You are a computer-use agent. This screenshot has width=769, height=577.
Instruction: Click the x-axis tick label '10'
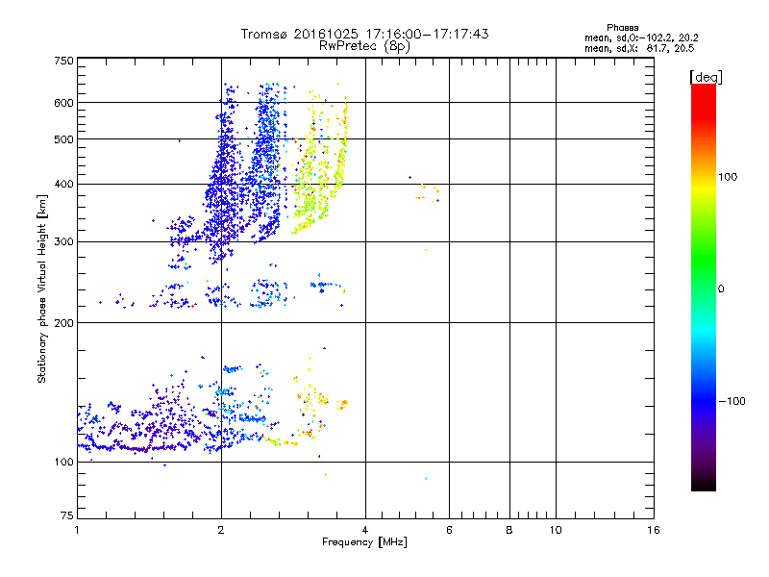coord(556,530)
